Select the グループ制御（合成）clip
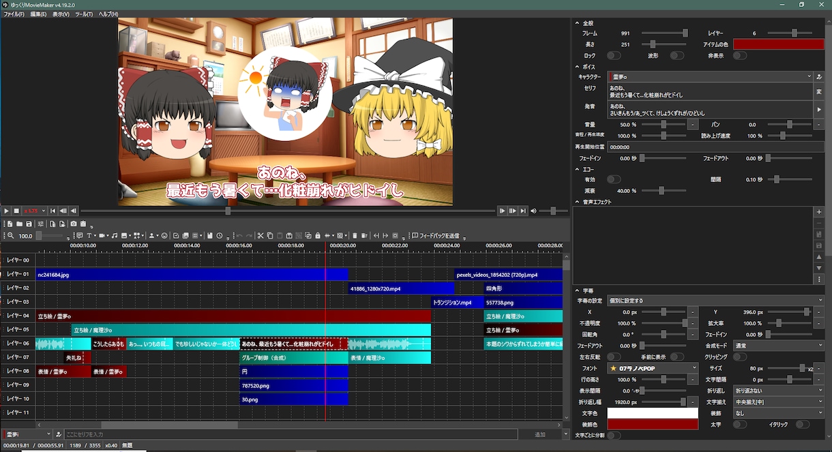This screenshot has width=832, height=452. pyautogui.click(x=294, y=357)
